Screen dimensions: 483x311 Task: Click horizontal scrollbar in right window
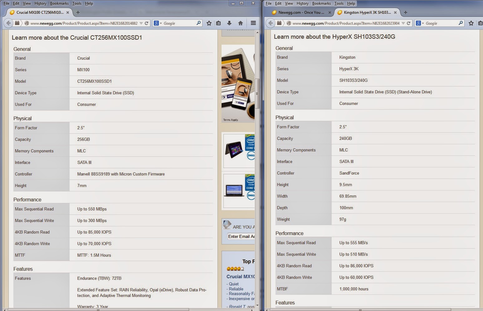(x=360, y=309)
